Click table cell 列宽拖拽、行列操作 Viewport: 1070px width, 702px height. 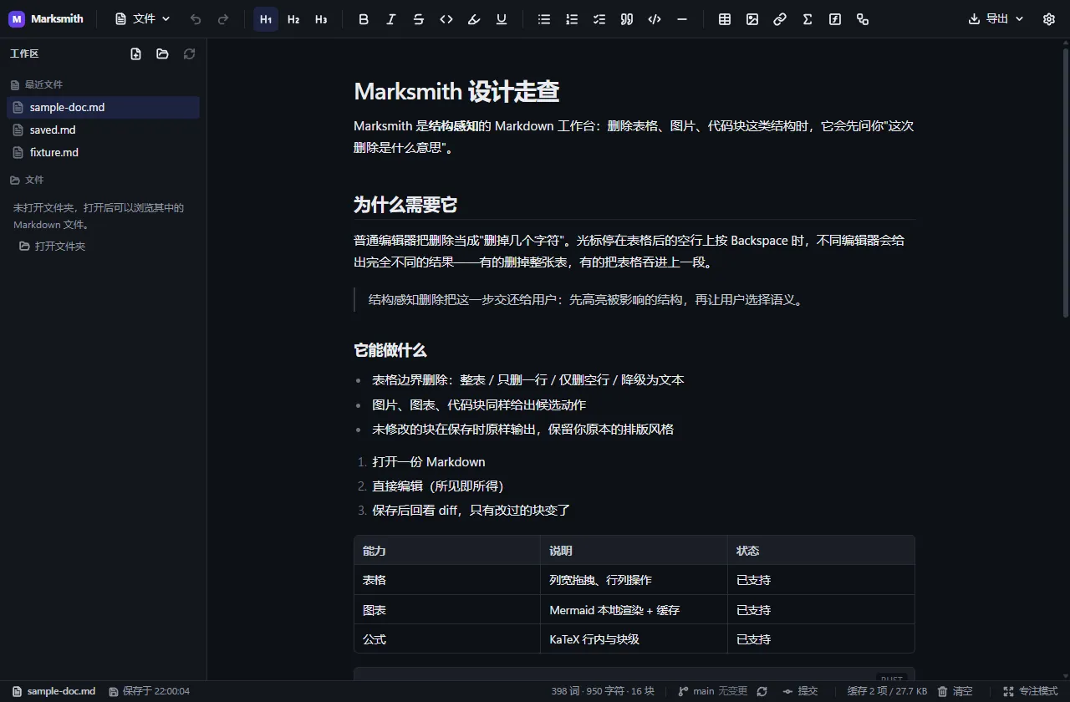(634, 580)
